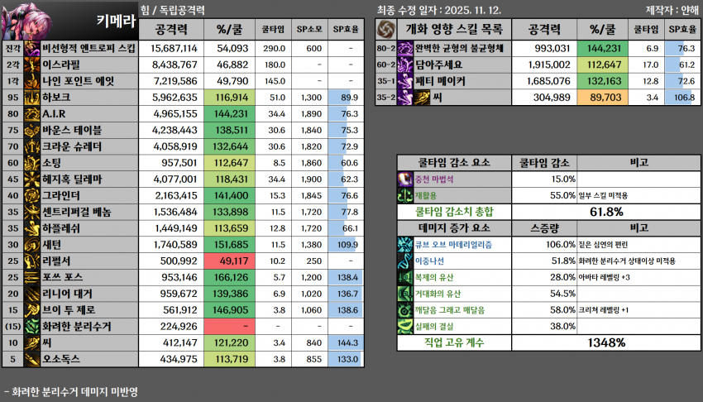Click the 공격력 column header in left table

coord(169,30)
